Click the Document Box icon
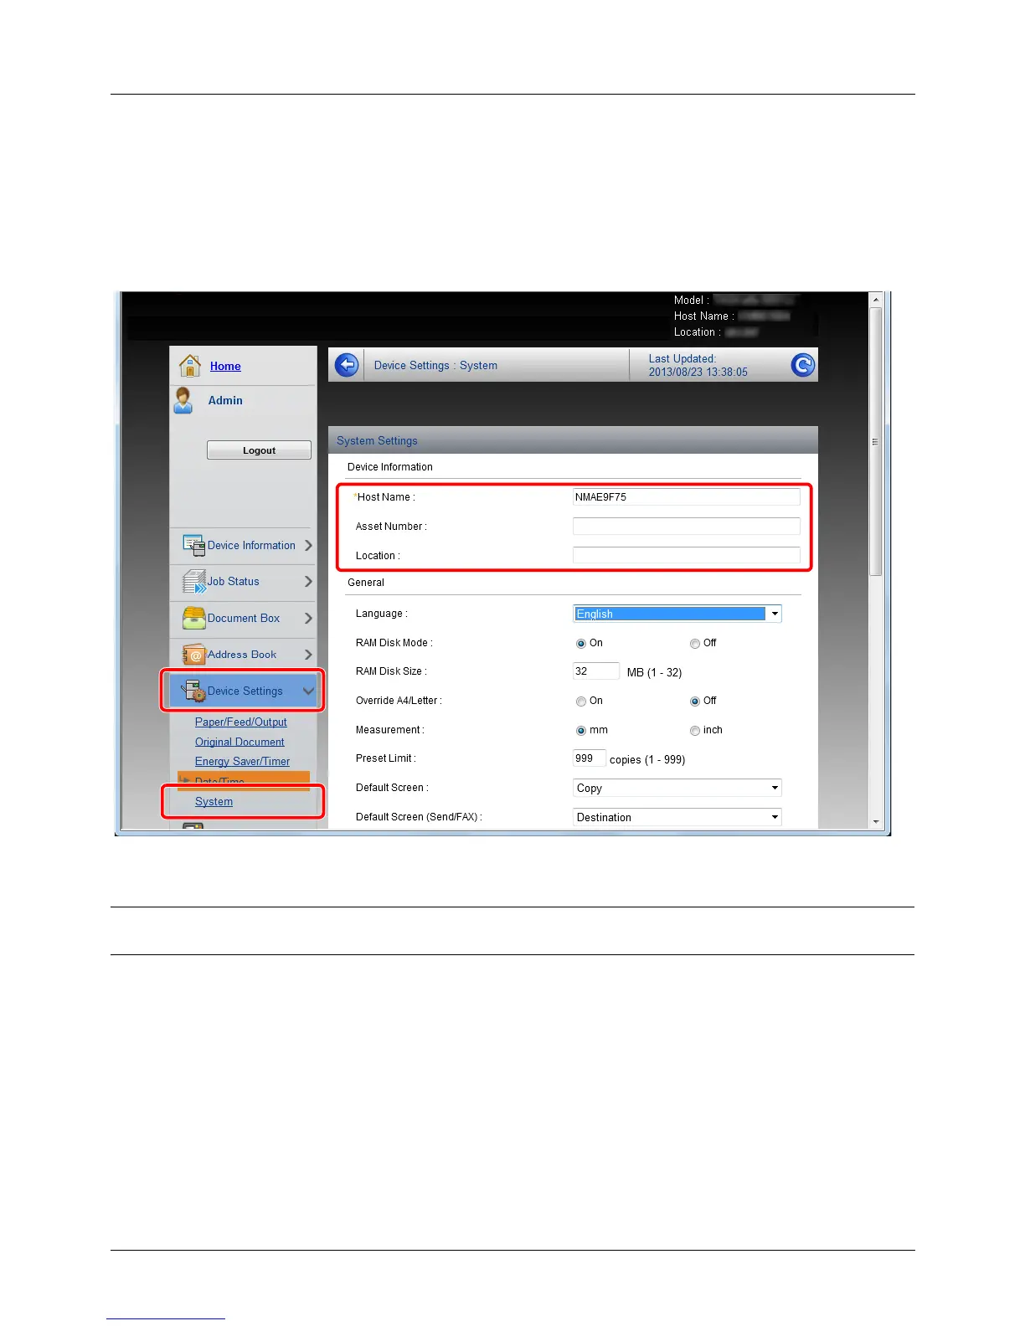This screenshot has width=1025, height=1326. pyautogui.click(x=193, y=619)
